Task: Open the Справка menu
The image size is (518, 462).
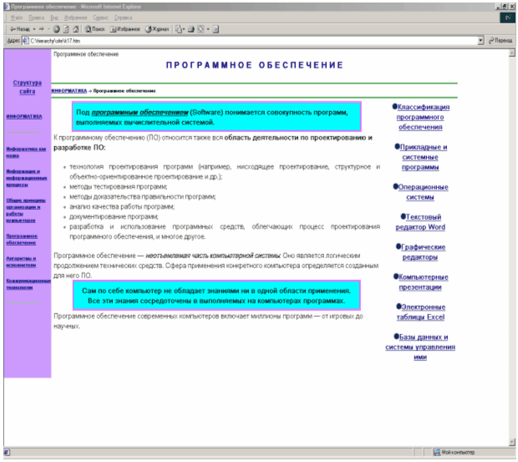Action: (x=124, y=17)
